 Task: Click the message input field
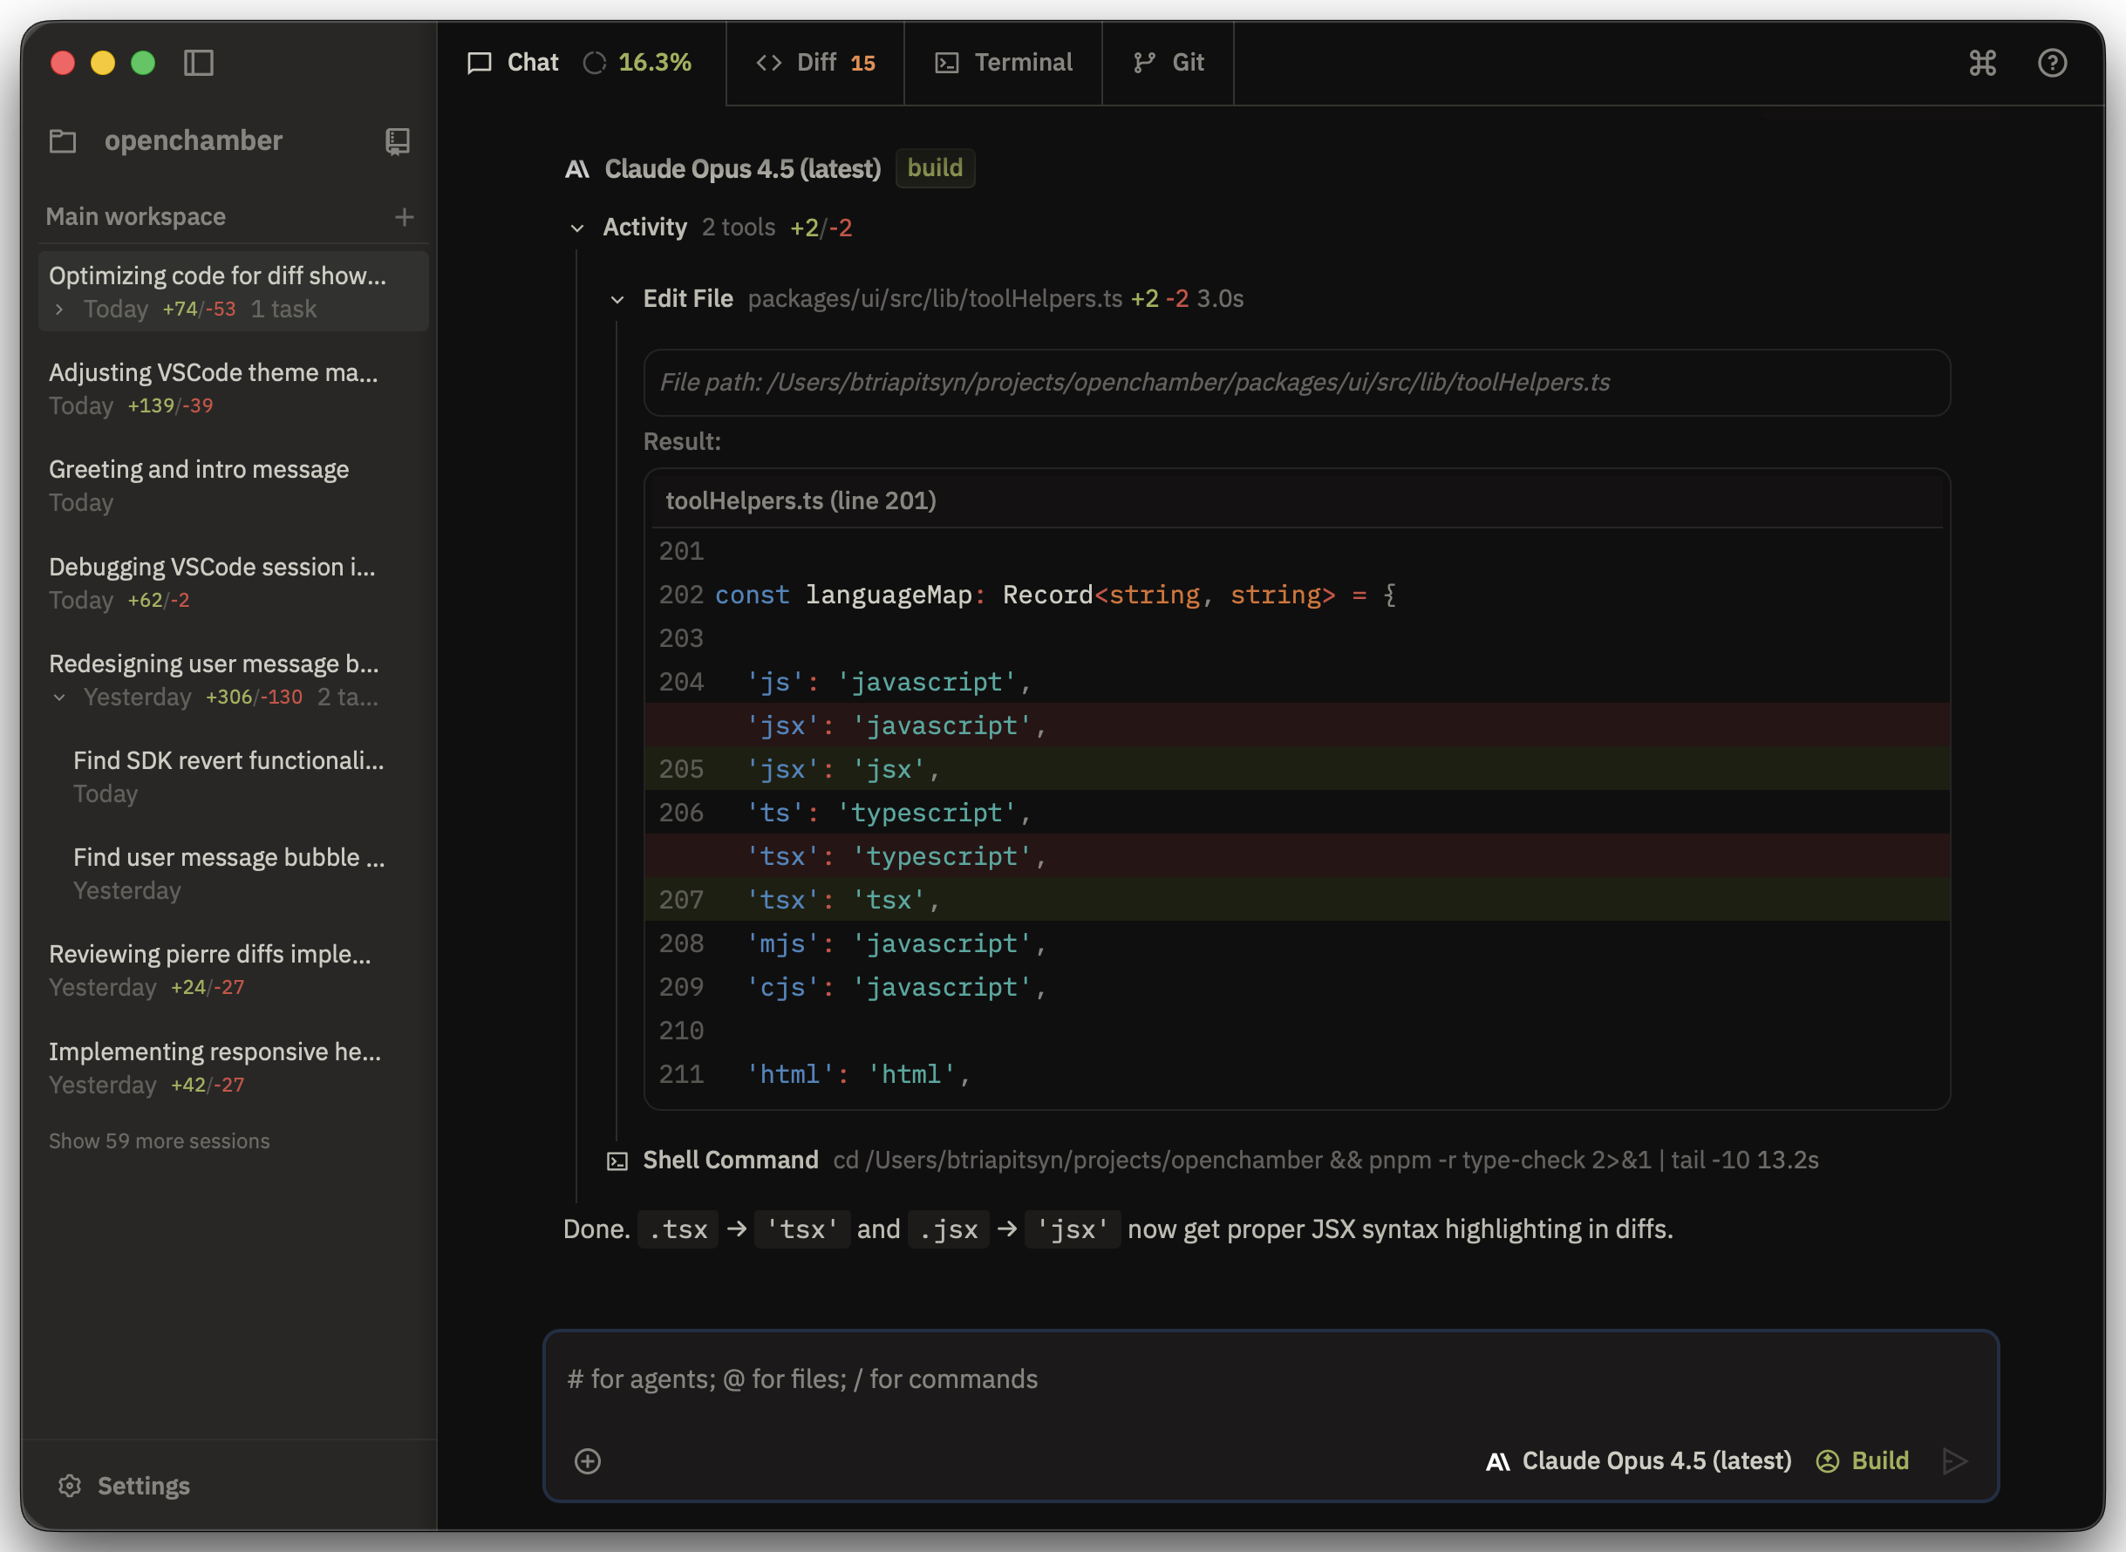coord(1271,1379)
